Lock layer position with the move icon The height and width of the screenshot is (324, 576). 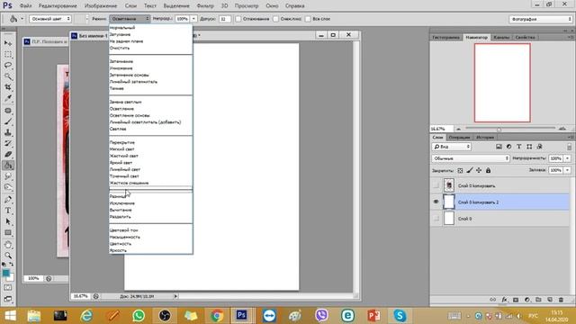(479, 170)
